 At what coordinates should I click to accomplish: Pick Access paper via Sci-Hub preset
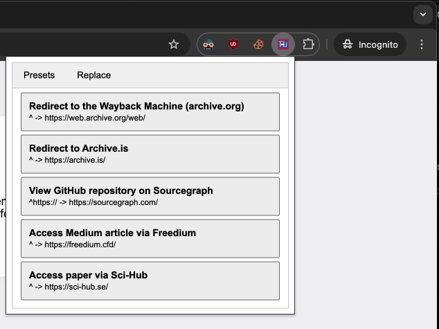150,281
